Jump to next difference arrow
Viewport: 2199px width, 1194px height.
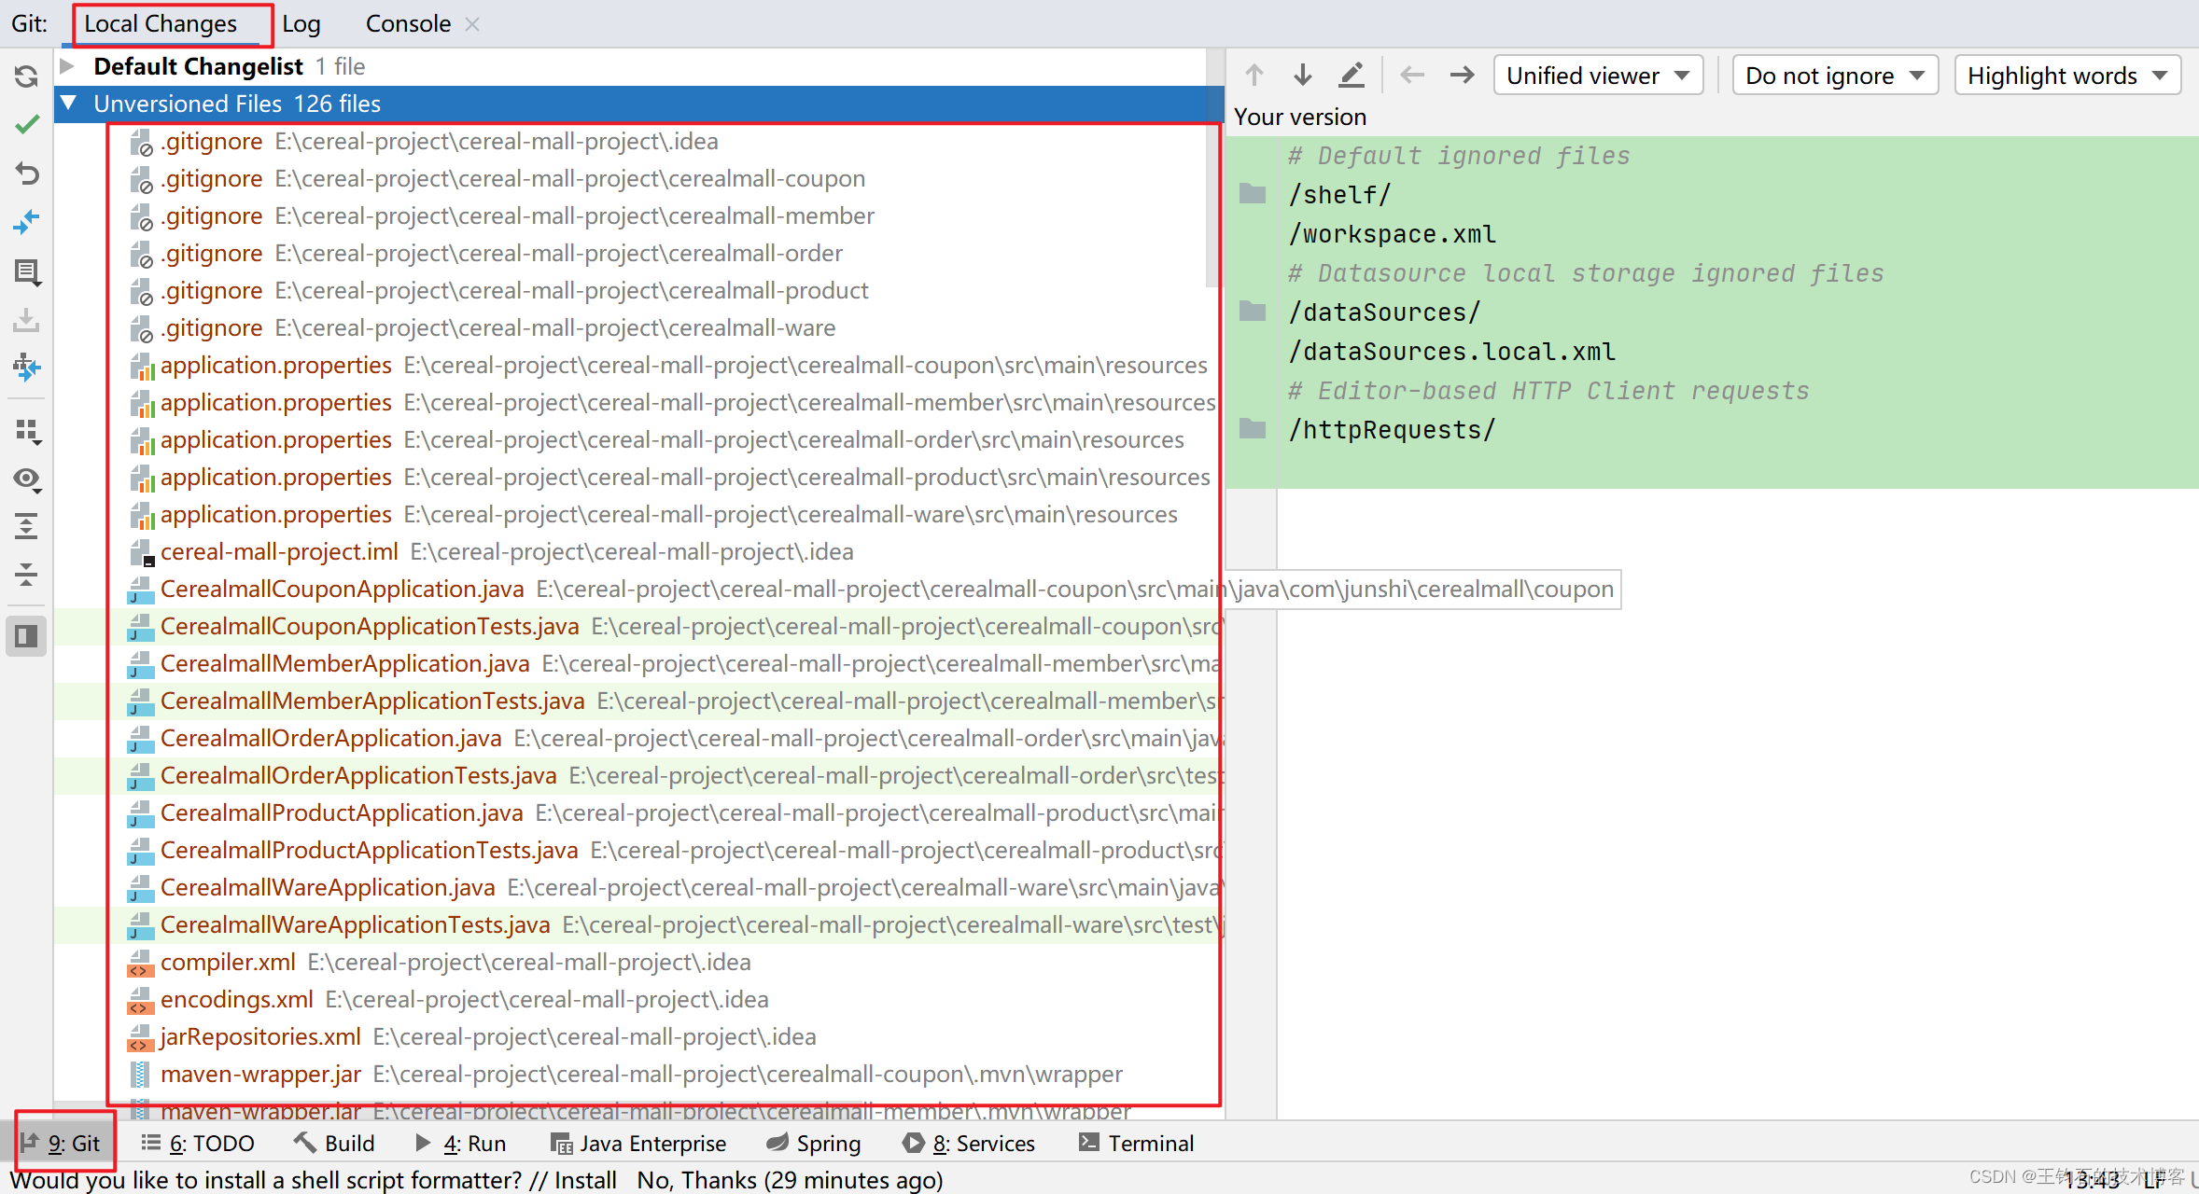[x=1303, y=75]
